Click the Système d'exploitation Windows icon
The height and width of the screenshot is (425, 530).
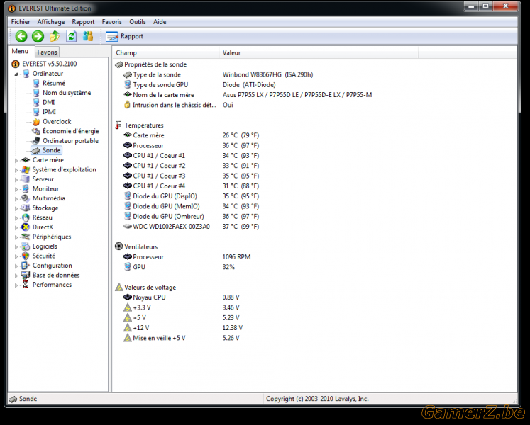coord(26,169)
